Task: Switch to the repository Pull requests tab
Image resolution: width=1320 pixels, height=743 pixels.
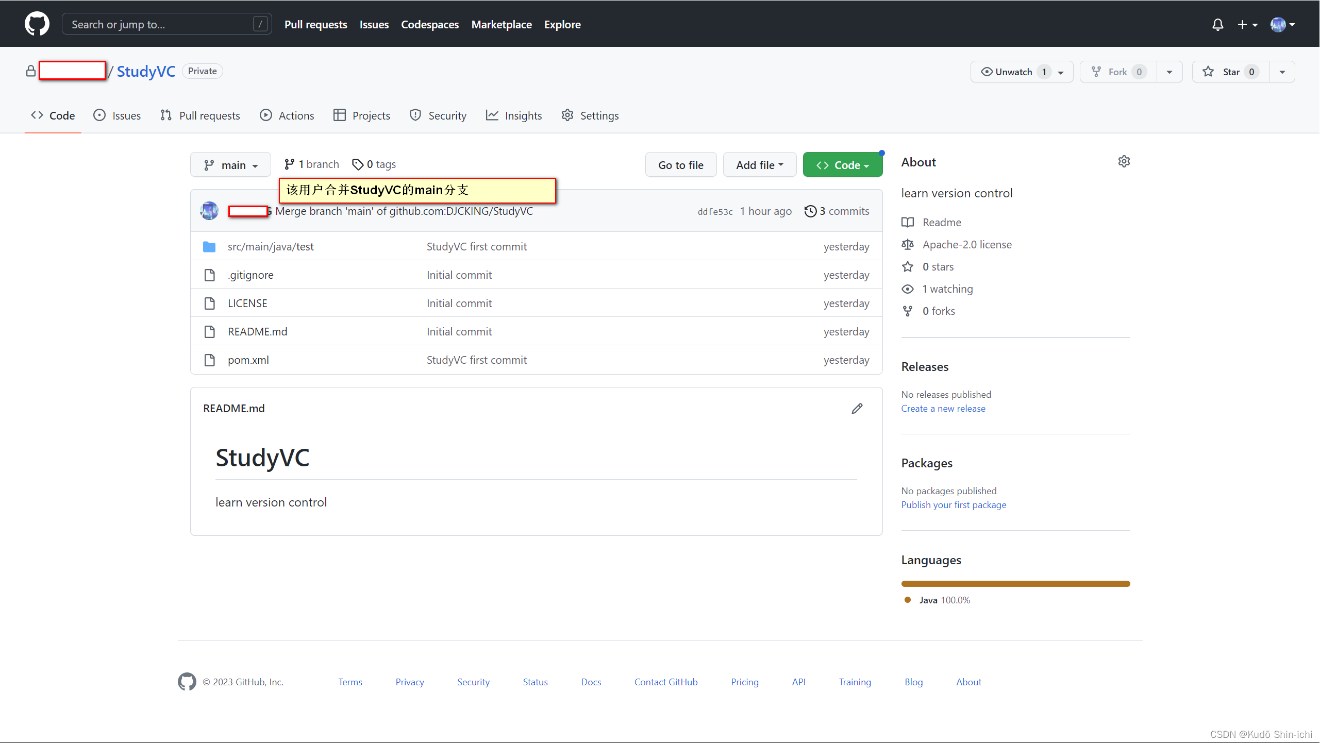Action: point(200,115)
